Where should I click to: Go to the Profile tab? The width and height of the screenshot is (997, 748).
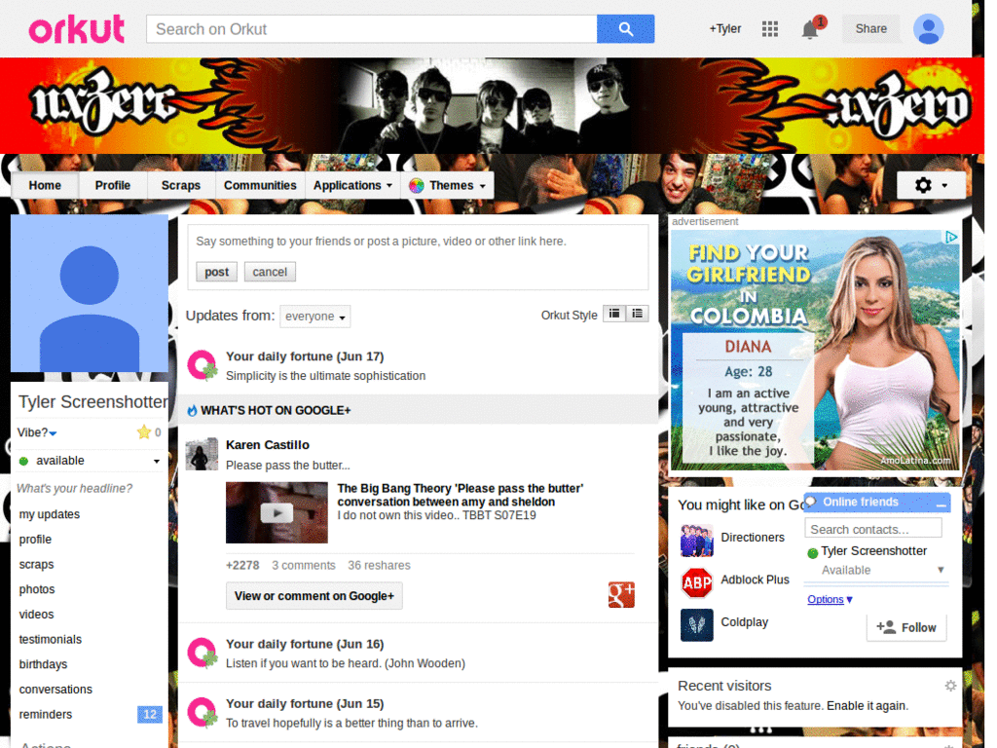coord(113,186)
